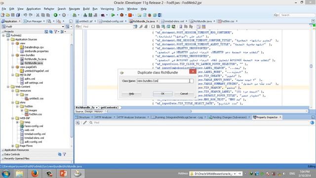Click the green Back navigation icon
Viewport: 316px width, 178px height.
pyautogui.click(x=55, y=15)
